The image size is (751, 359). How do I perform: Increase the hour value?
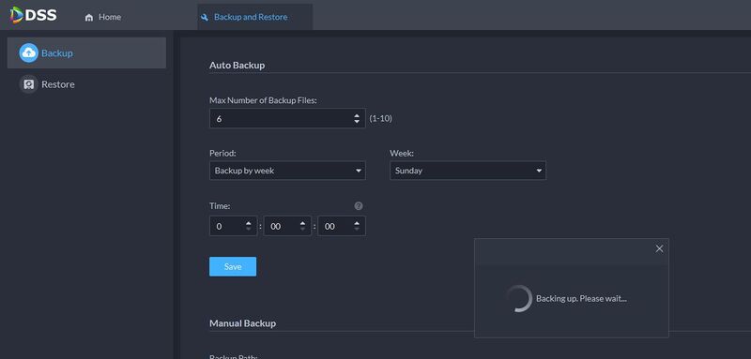(x=248, y=223)
